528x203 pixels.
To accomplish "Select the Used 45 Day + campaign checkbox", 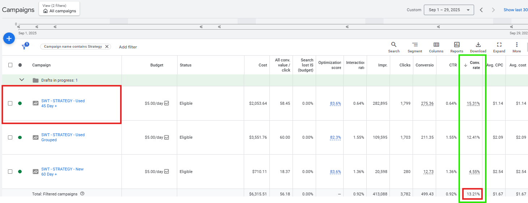I will pyautogui.click(x=10, y=103).
